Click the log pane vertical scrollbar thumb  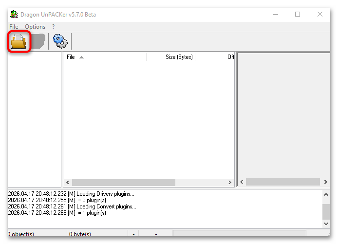[x=326, y=212]
